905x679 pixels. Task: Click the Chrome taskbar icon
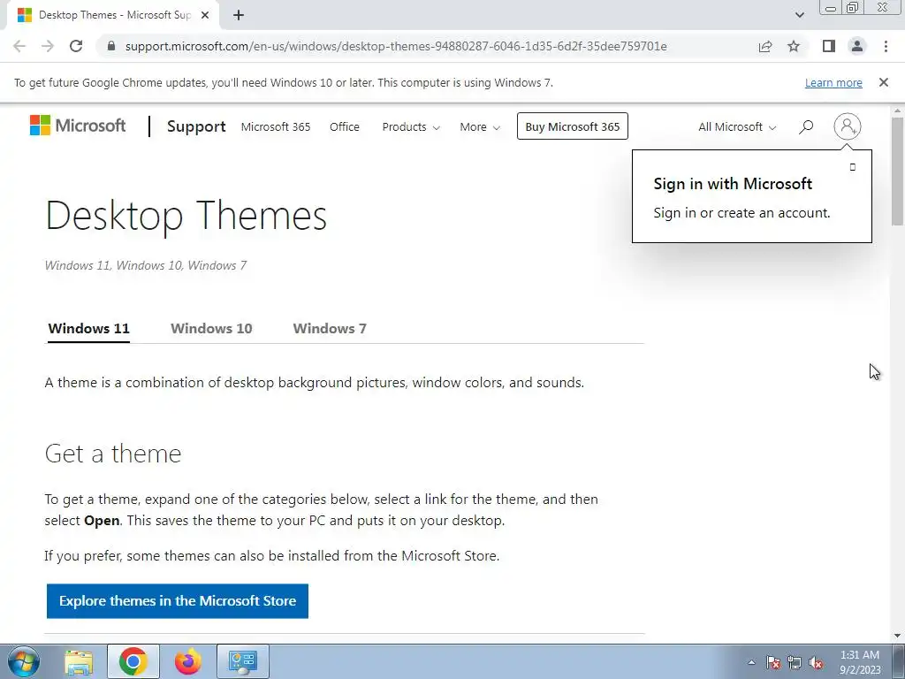pos(133,661)
